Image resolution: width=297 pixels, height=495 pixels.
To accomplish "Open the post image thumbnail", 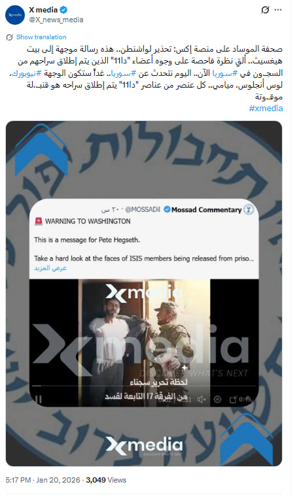I will 144,294.
